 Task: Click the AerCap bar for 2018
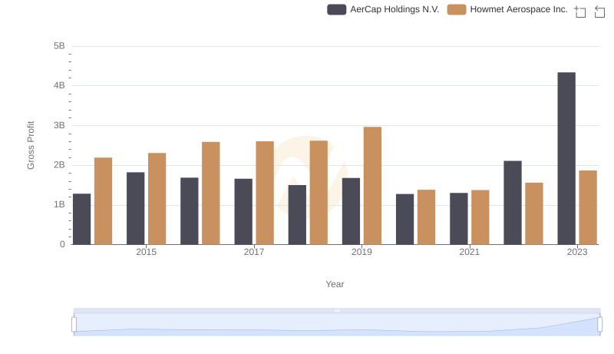pos(297,215)
